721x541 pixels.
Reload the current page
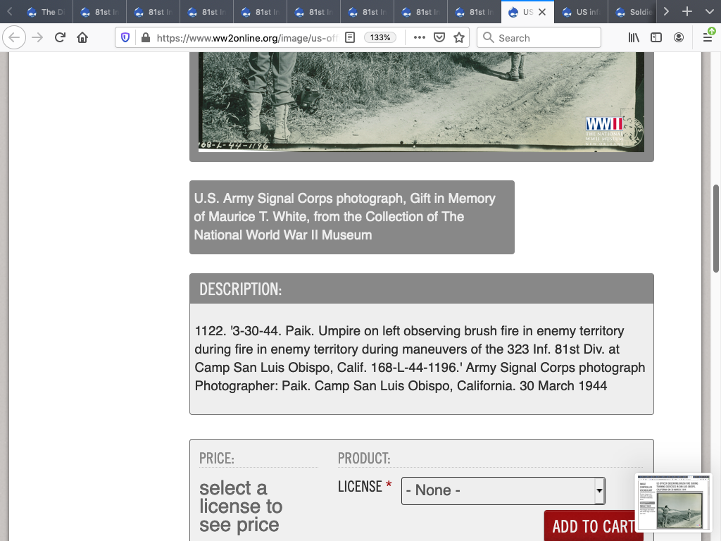click(x=60, y=38)
